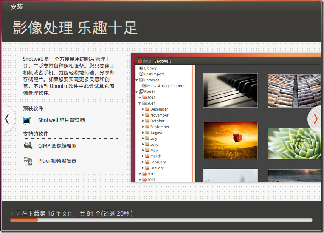Click the Mass Storage Camera icon
The image size is (324, 233).
pos(144,85)
